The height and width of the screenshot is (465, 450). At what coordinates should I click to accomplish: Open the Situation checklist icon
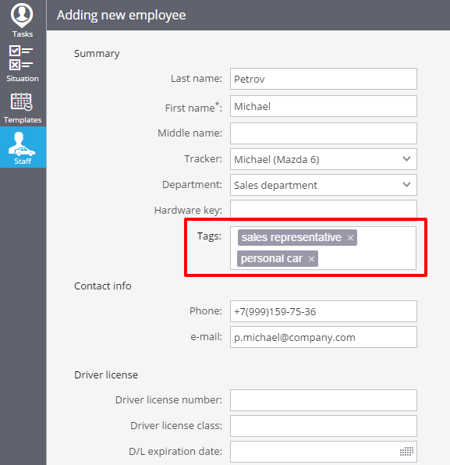(x=21, y=58)
